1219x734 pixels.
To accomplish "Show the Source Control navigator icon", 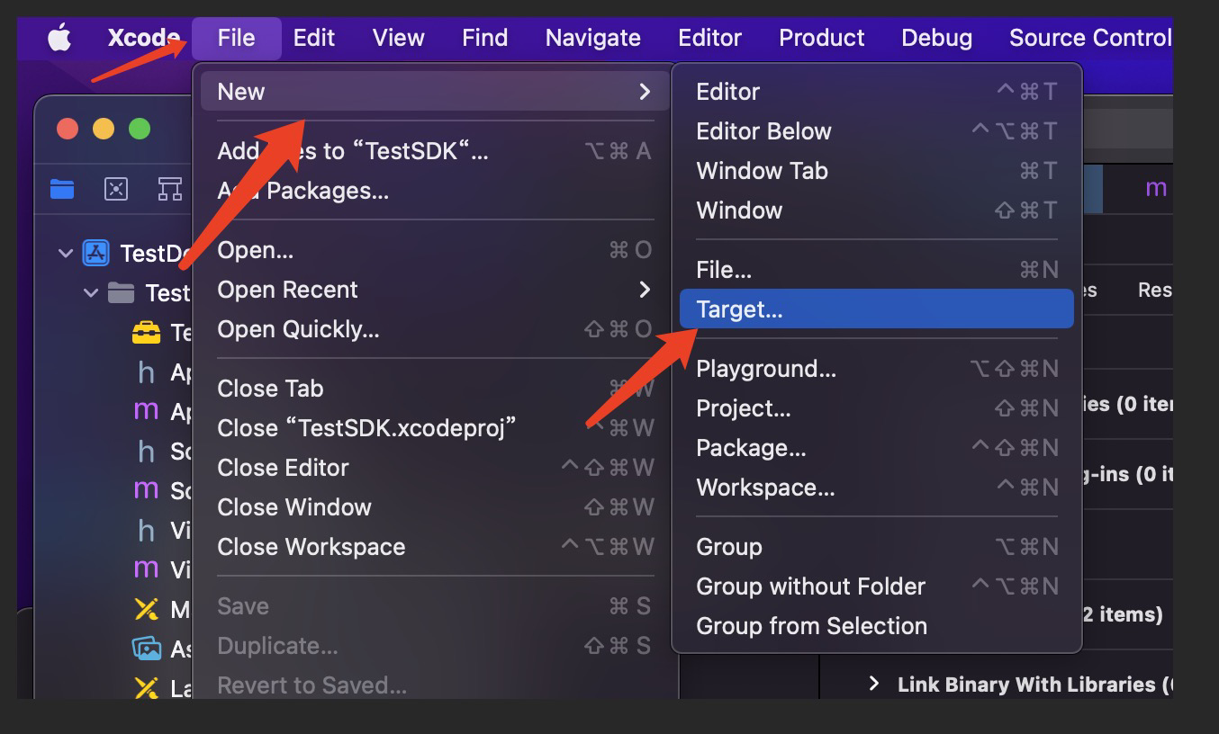I will coord(116,189).
